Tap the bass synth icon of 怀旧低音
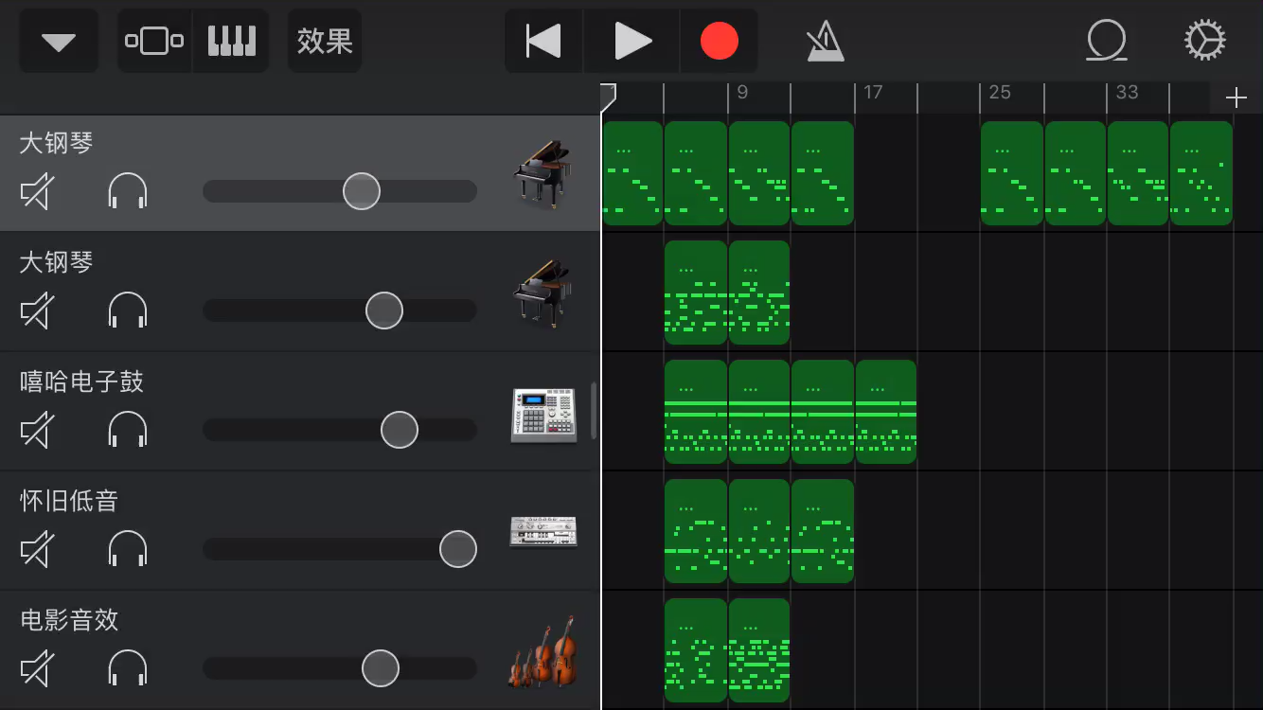Viewport: 1263px width, 710px height. coord(543,531)
